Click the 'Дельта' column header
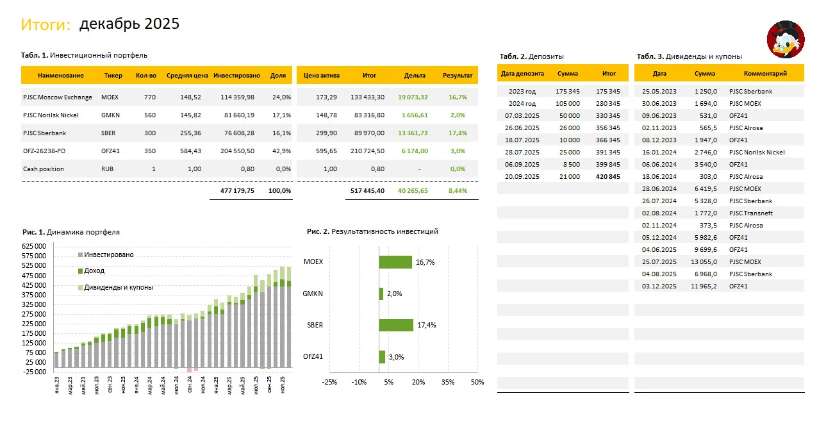This screenshot has height=423, width=826. (x=415, y=76)
